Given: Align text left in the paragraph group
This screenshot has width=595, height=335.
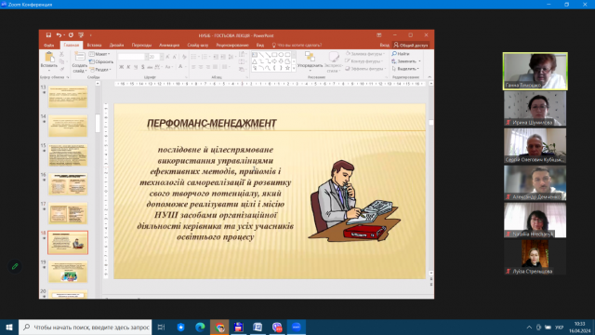Looking at the screenshot, I should [x=193, y=67].
